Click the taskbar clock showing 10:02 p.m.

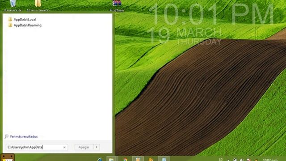[270, 160]
